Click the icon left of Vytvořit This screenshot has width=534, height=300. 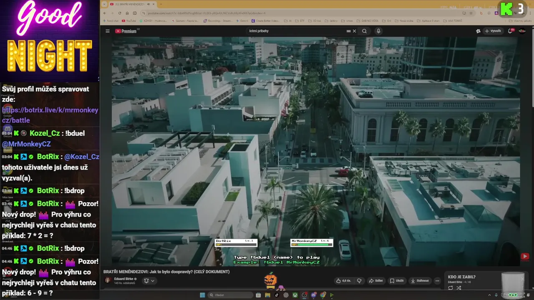click(478, 31)
